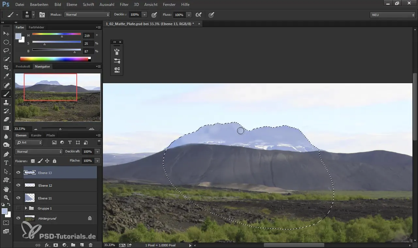The width and height of the screenshot is (418, 248).
Task: Click the hue spectrum color bar
Action: pyautogui.click(x=54, y=59)
